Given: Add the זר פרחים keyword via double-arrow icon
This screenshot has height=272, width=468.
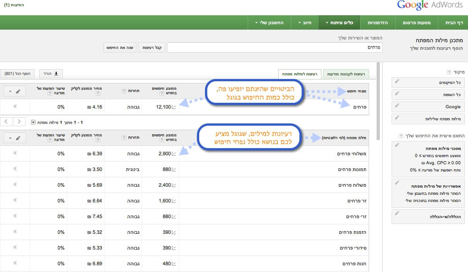Looking at the screenshot, I should coord(15,200).
